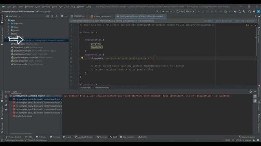Open the TODO tool window

point(29,137)
